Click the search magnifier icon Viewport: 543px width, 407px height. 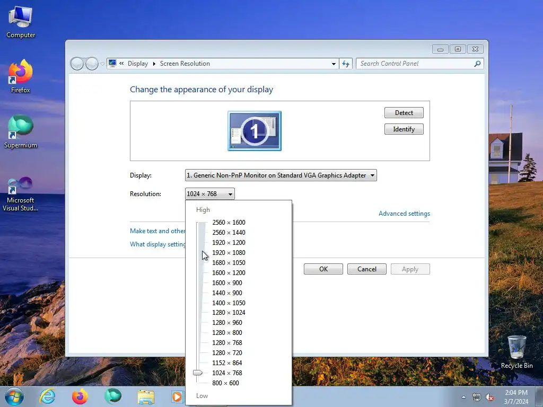pos(478,64)
